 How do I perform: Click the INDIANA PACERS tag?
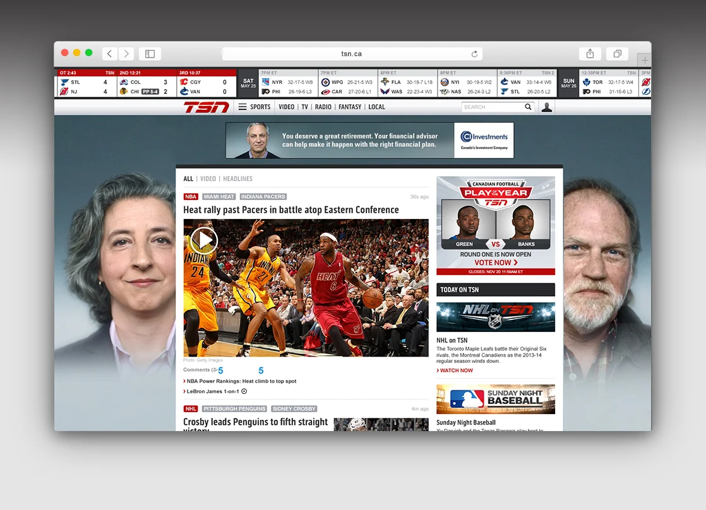pyautogui.click(x=263, y=197)
